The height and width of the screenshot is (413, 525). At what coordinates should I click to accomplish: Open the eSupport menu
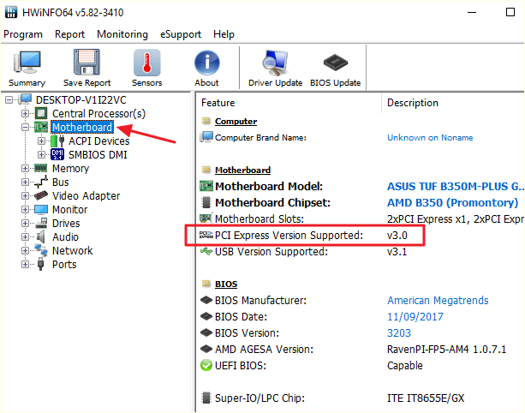coord(181,34)
